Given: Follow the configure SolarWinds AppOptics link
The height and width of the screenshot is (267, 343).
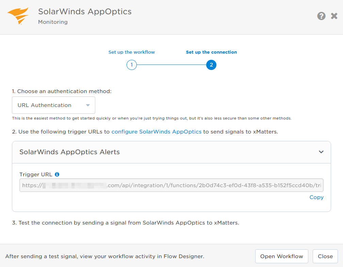Looking at the screenshot, I should pyautogui.click(x=156, y=131).
